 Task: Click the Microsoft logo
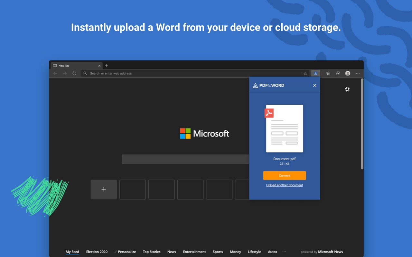click(x=205, y=133)
